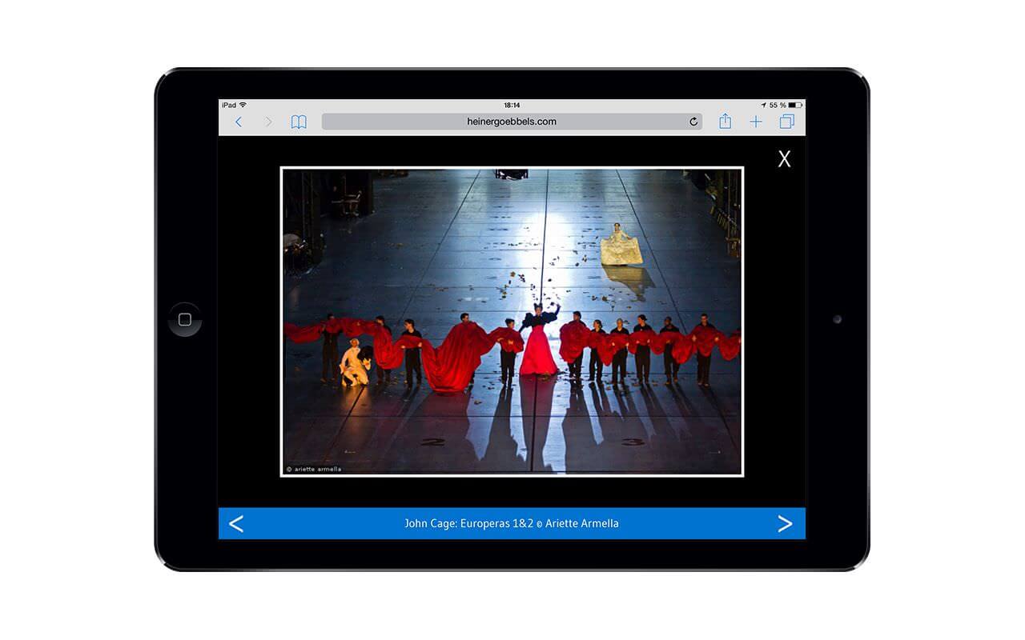This screenshot has height=640, width=1025.
Task: Tap Safari's forward arrow
Action: click(x=268, y=122)
